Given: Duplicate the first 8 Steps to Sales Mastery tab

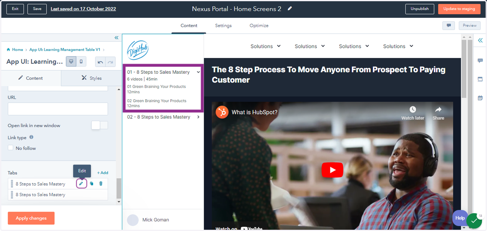Looking at the screenshot, I should [91, 184].
